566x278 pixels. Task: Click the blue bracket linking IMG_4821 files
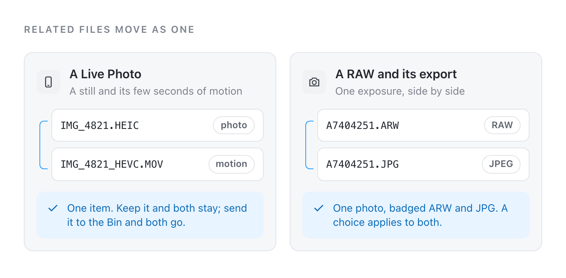pos(44,145)
